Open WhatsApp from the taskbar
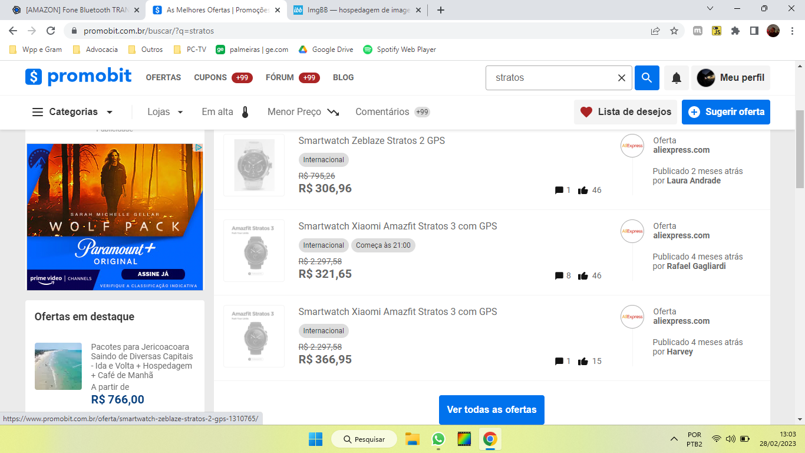Screen dimensions: 805x453 pos(438,439)
